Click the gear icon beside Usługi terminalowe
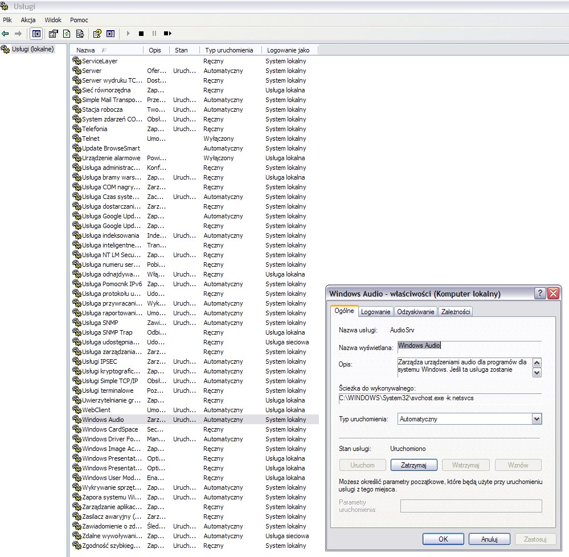This screenshot has height=557, width=569. [76, 390]
